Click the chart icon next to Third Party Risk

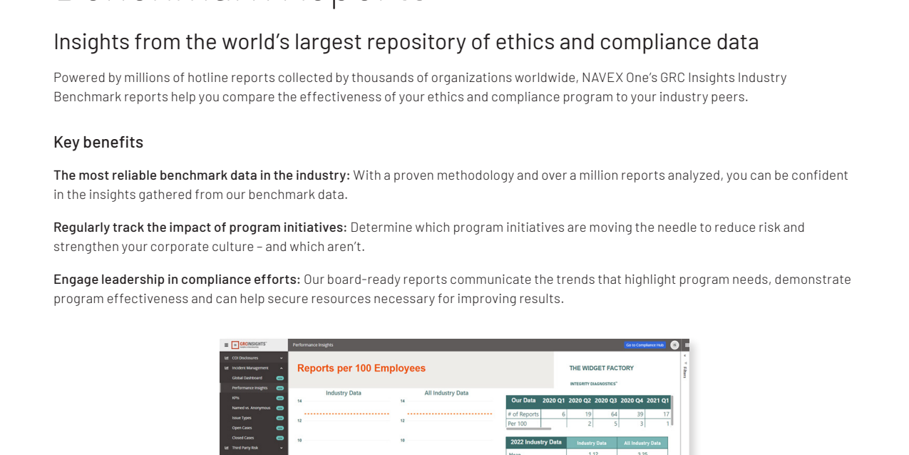click(x=227, y=448)
